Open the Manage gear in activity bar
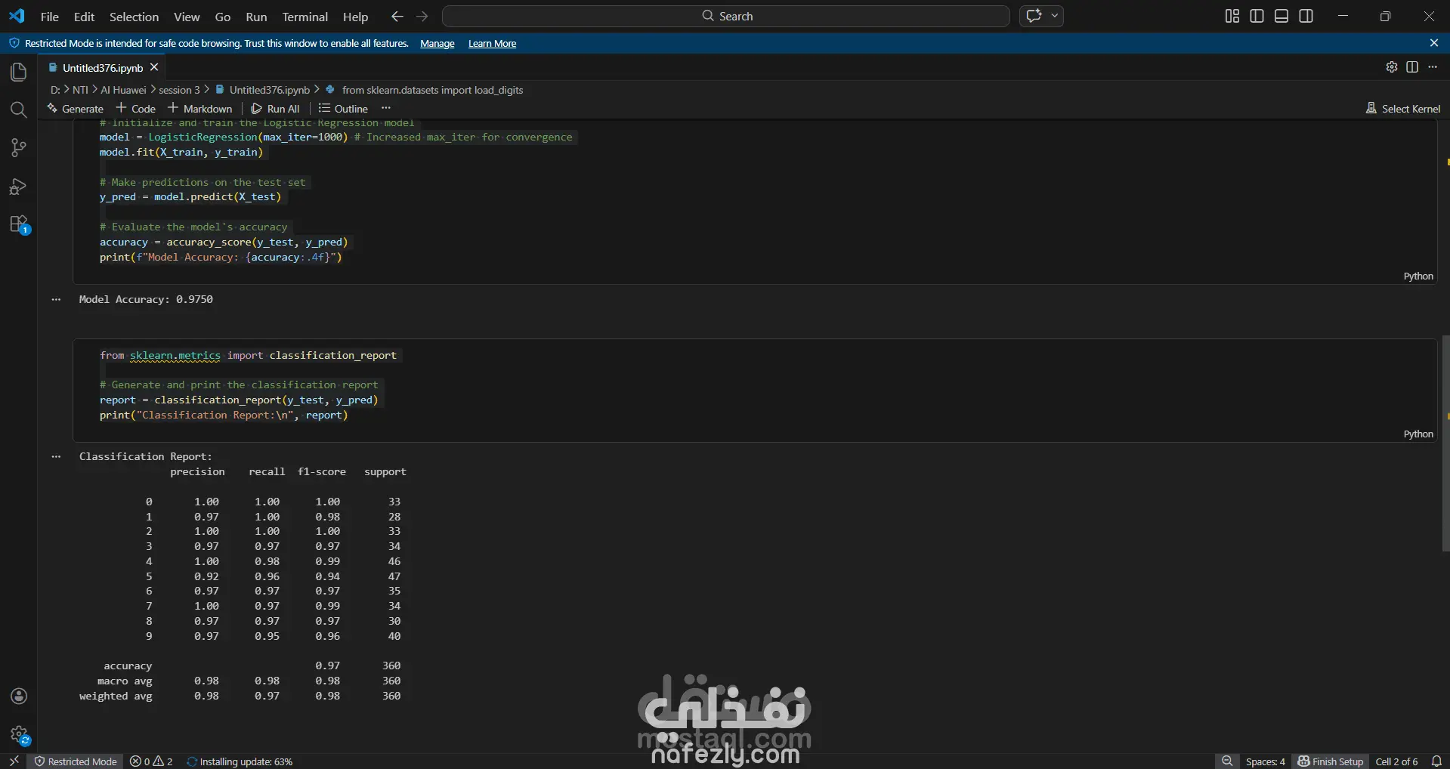The width and height of the screenshot is (1450, 769). 19,734
